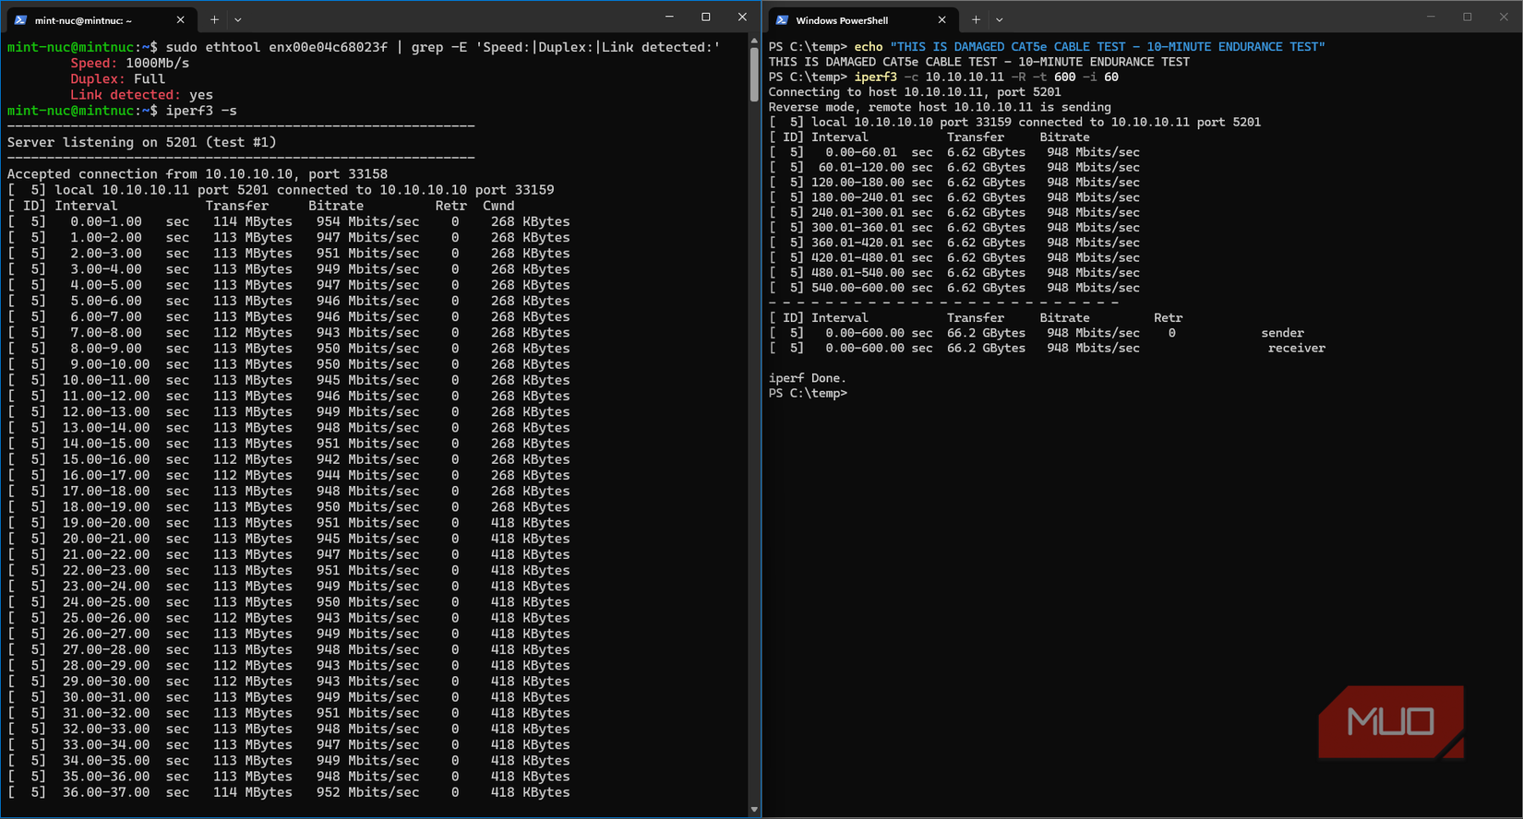The height and width of the screenshot is (819, 1523).
Task: Click the 'iperf3 -c 10.10.10.11 -R -t 600 -i 60' command
Action: pyautogui.click(x=986, y=77)
